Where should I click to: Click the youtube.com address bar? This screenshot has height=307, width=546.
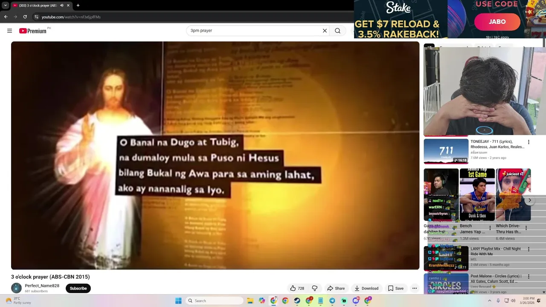click(71, 17)
